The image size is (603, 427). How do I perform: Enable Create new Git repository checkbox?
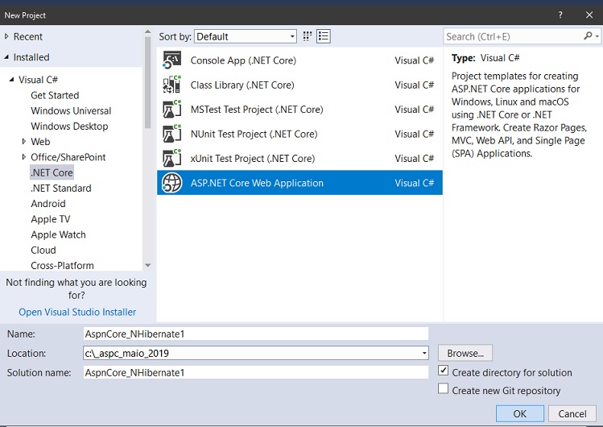tap(443, 388)
